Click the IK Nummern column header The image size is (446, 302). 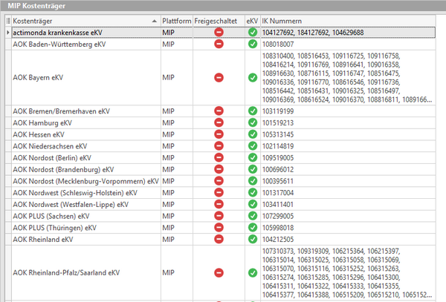(297, 21)
